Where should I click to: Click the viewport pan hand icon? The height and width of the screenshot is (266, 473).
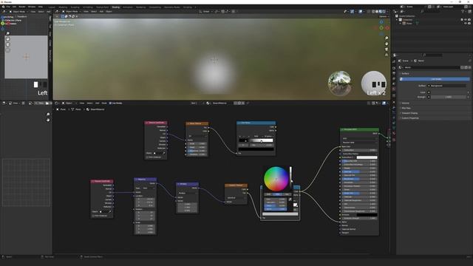pyautogui.click(x=387, y=44)
